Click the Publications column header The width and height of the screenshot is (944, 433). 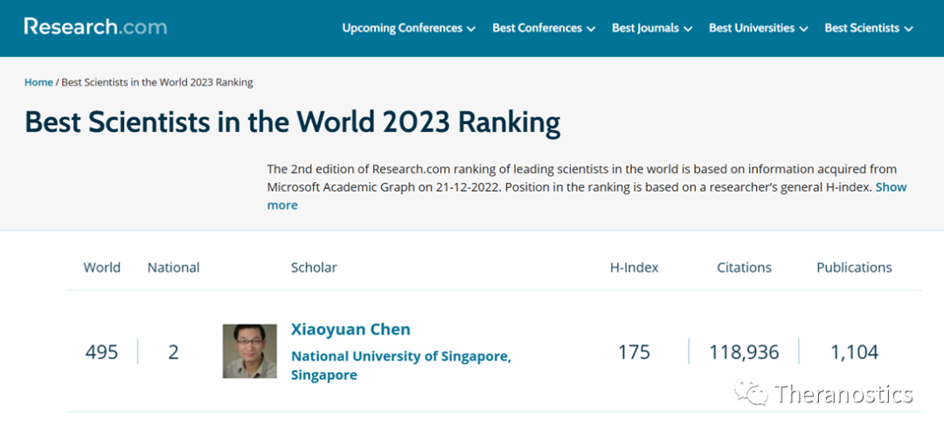point(854,268)
